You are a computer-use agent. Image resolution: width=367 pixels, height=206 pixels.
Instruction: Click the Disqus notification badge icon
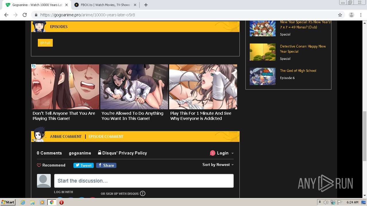[x=212, y=153]
